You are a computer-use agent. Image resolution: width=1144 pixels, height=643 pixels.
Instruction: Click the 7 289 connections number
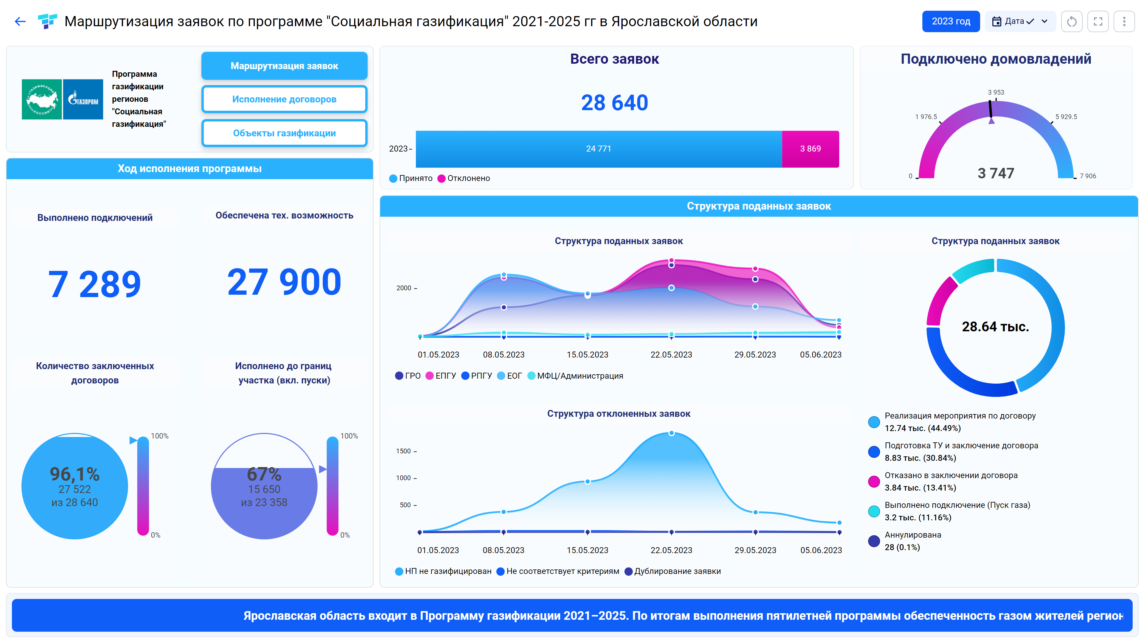(95, 284)
